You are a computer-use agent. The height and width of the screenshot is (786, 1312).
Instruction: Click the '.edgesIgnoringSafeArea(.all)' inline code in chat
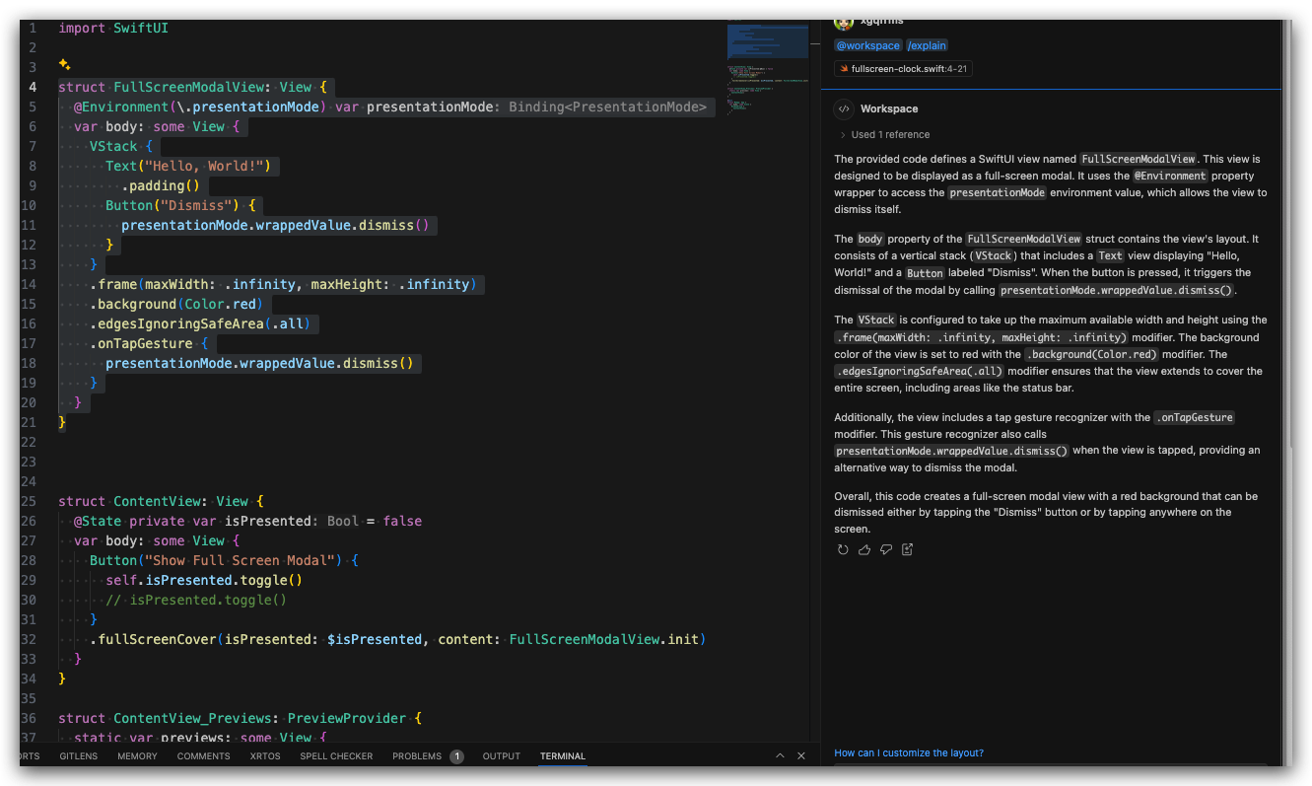tap(919, 371)
